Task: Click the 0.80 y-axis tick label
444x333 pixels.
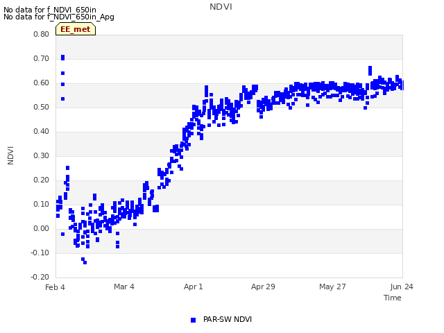Action: [x=42, y=34]
